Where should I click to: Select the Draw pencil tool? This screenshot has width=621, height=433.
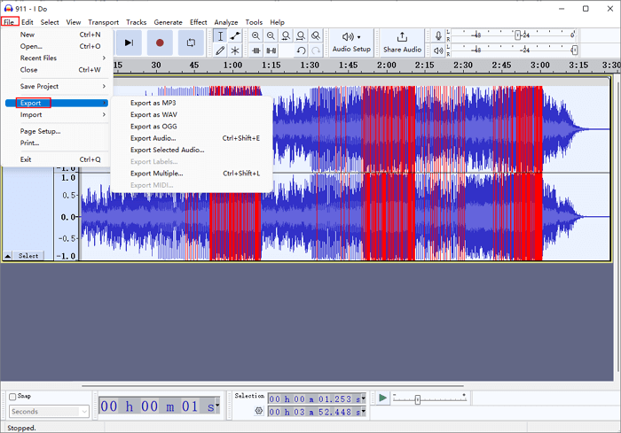pyautogui.click(x=220, y=50)
